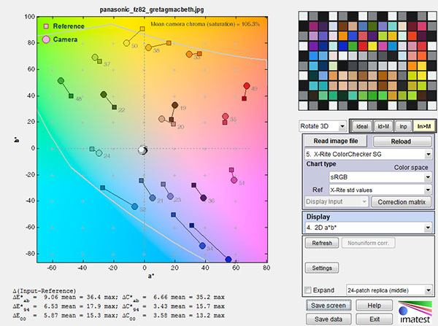
Task: Click the Reload button
Action: tap(402, 141)
